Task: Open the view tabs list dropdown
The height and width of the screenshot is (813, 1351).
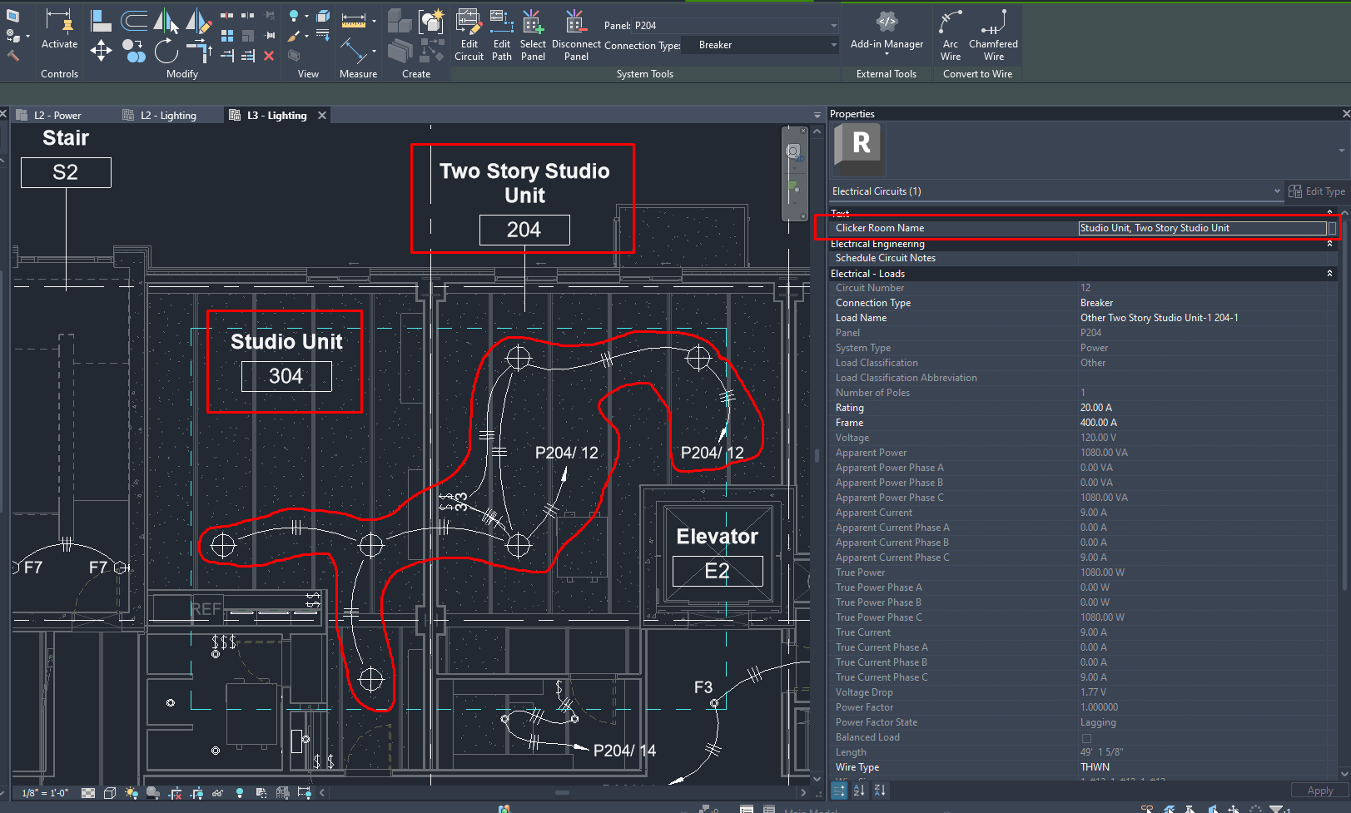Action: click(x=817, y=116)
